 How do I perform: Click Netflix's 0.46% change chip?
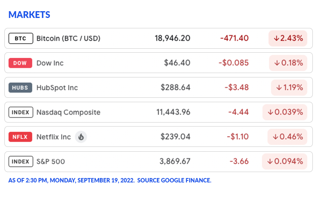[287, 137]
